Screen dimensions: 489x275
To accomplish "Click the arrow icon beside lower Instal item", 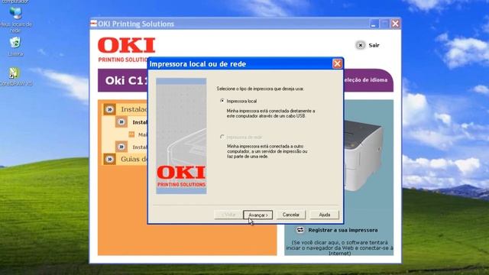I will pos(121,147).
